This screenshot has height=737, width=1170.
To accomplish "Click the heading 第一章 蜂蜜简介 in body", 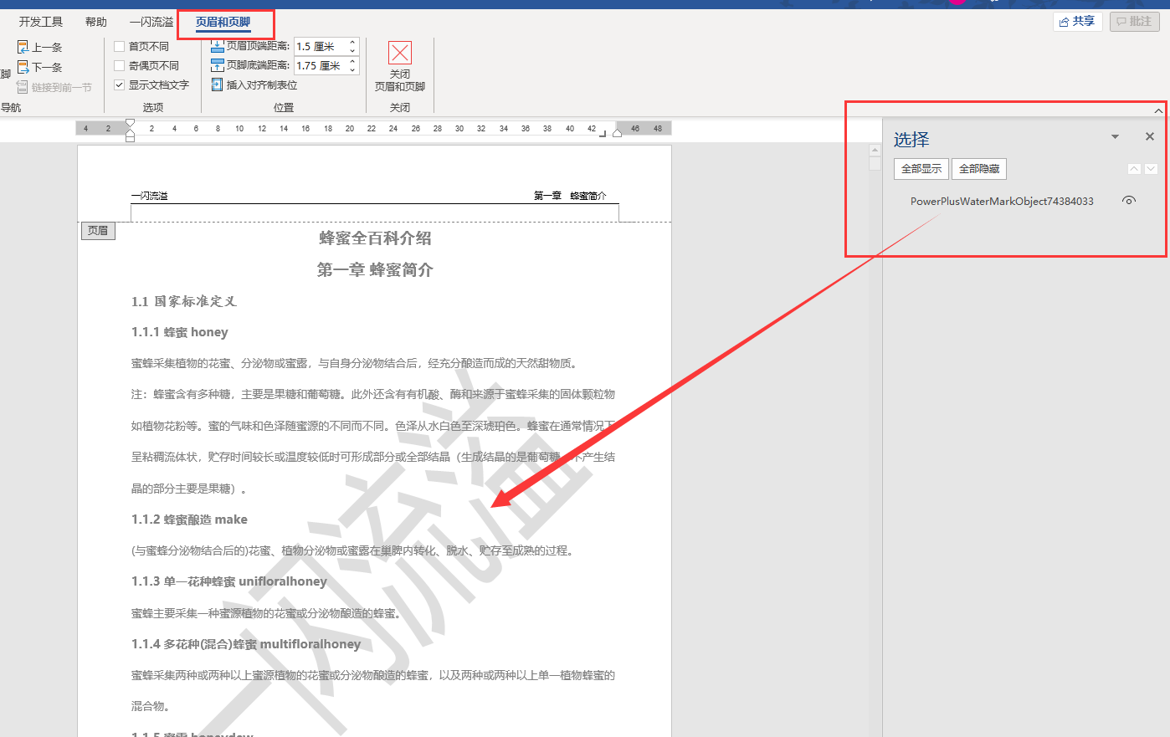I will click(x=375, y=270).
